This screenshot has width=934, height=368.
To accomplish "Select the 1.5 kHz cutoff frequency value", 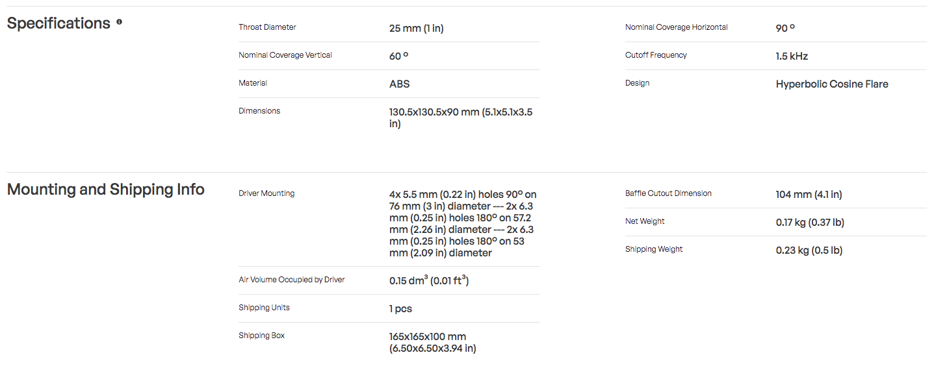I will (x=792, y=56).
